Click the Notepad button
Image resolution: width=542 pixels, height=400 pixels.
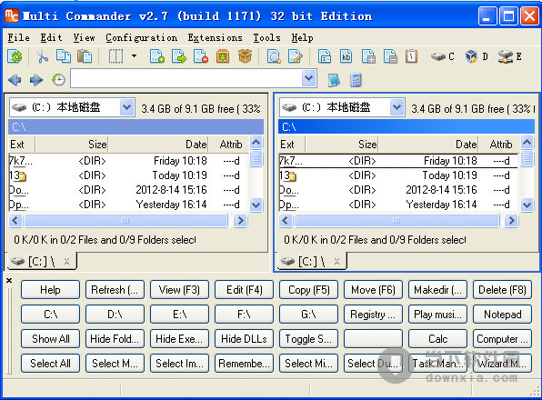pos(502,314)
